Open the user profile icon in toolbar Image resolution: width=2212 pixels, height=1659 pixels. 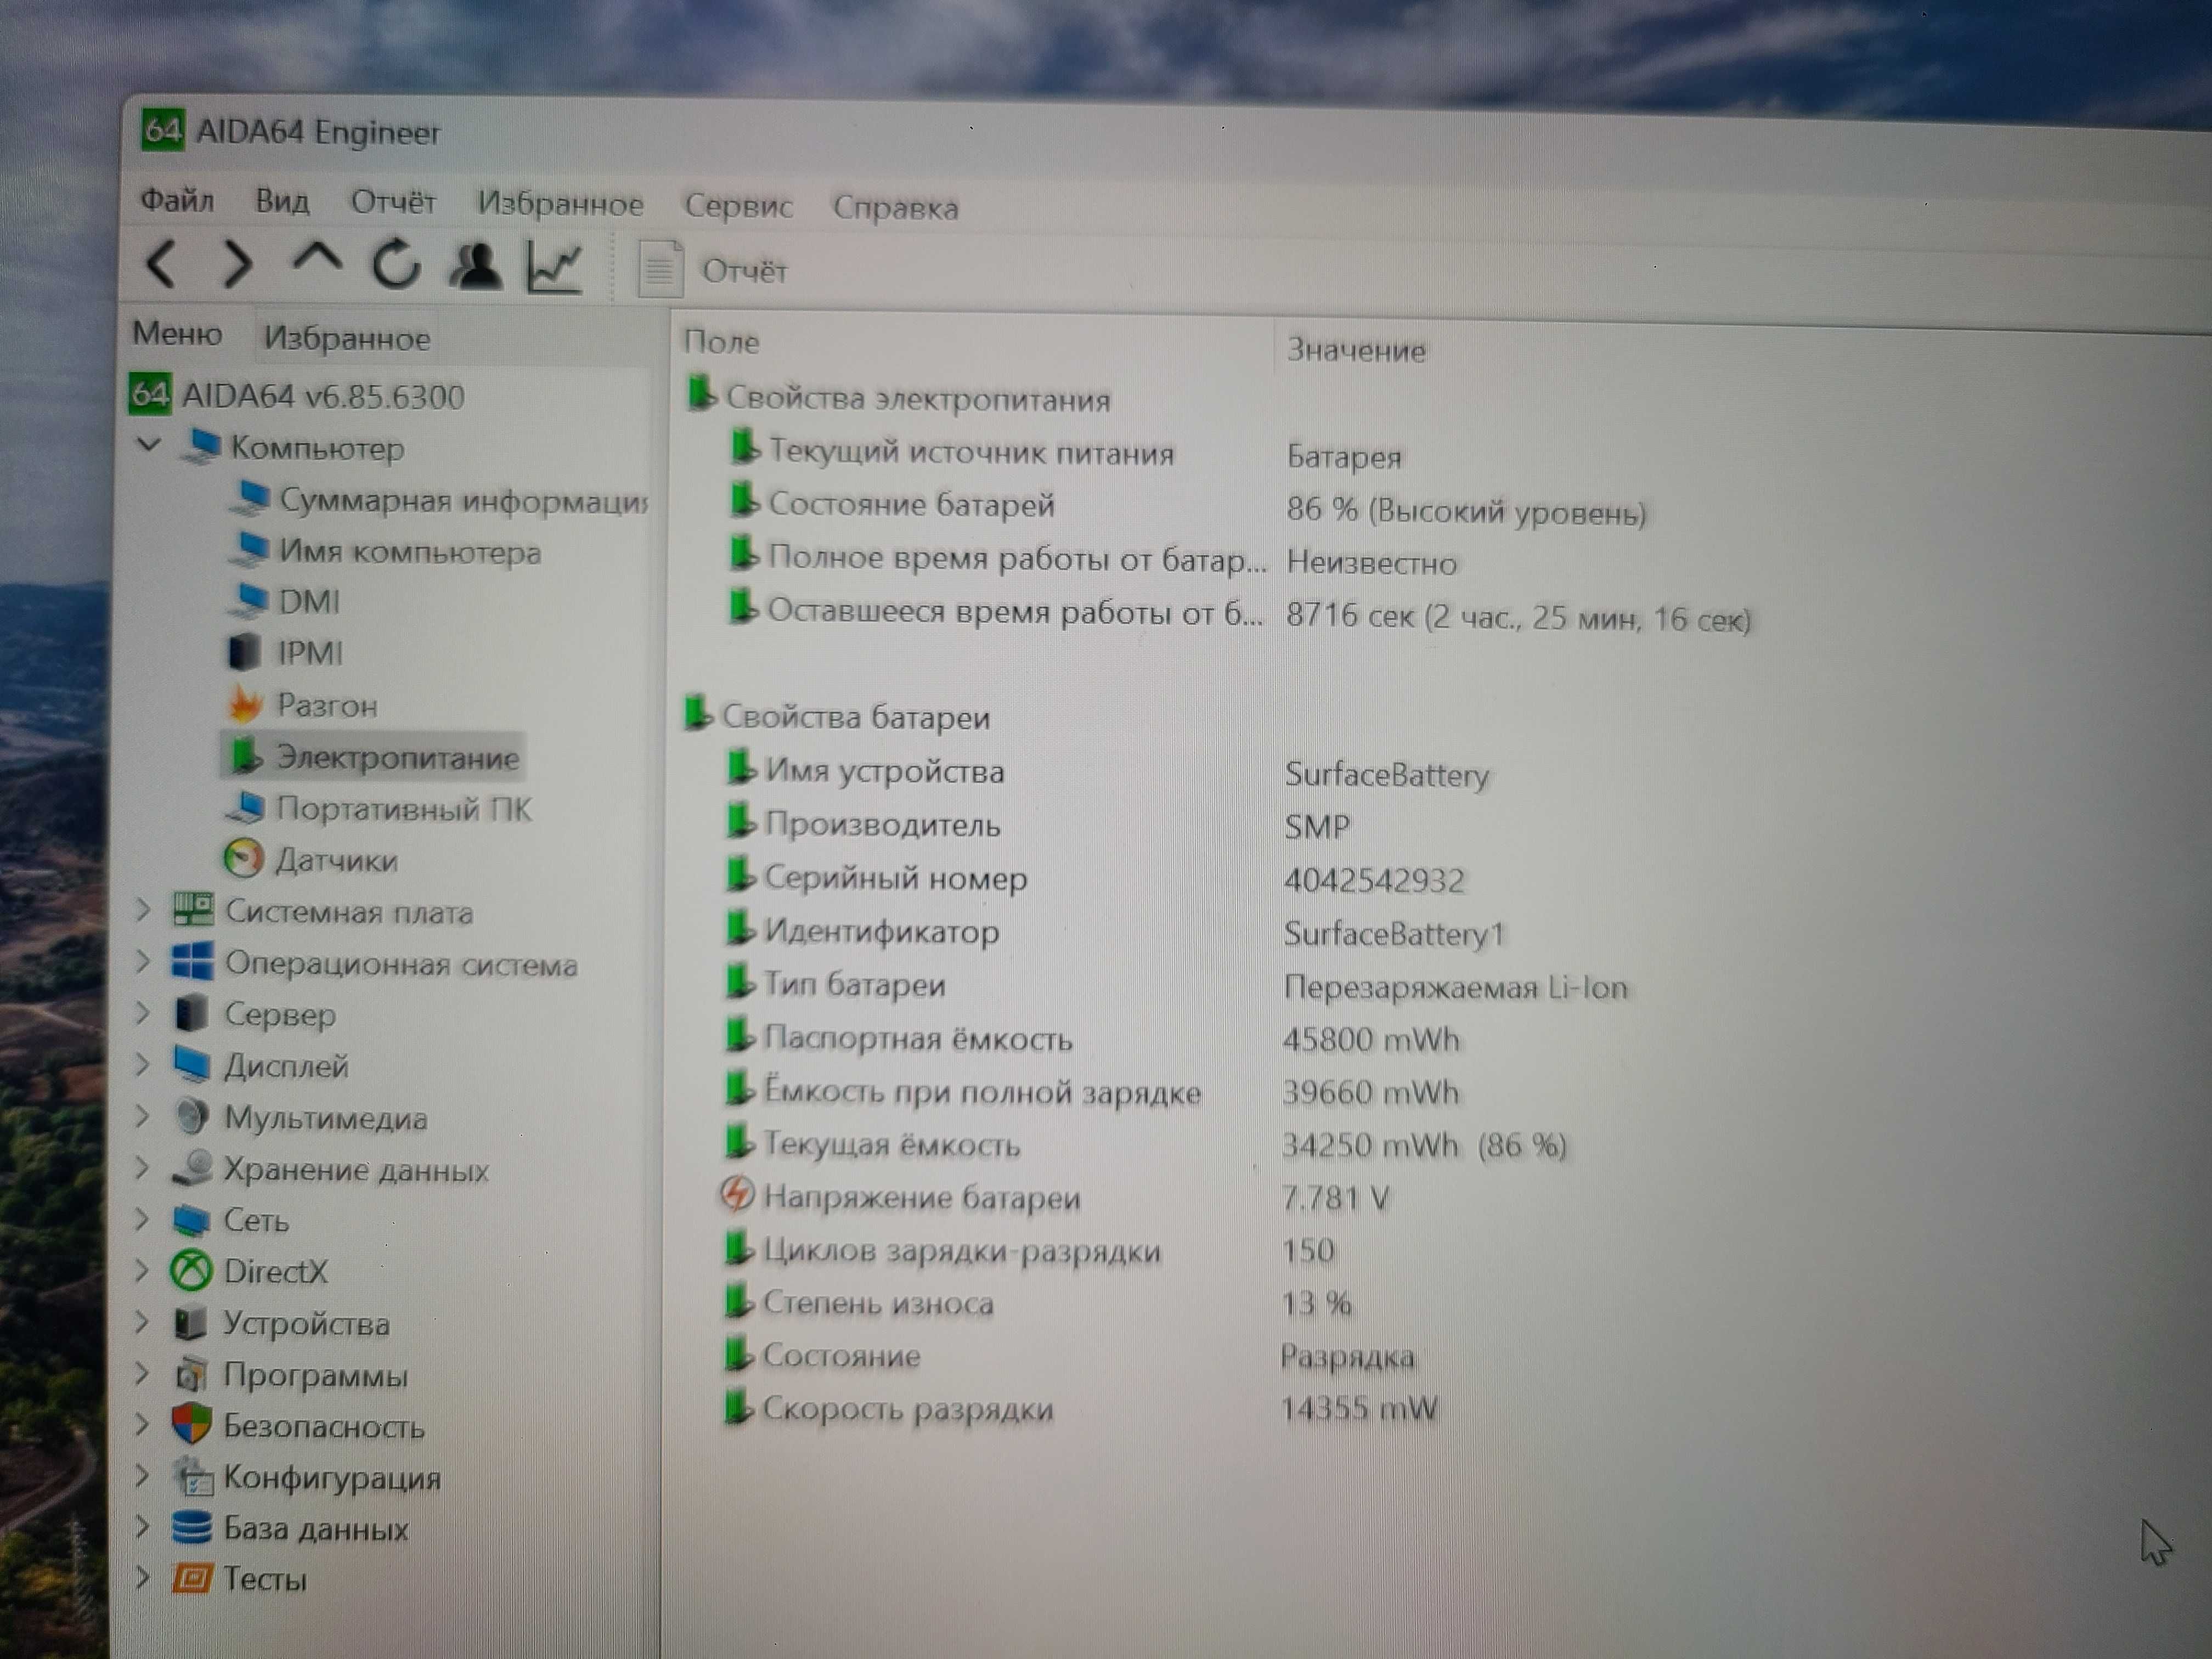point(475,266)
